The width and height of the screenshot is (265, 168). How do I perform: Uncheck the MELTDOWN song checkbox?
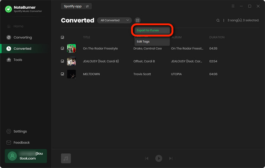pyautogui.click(x=62, y=74)
